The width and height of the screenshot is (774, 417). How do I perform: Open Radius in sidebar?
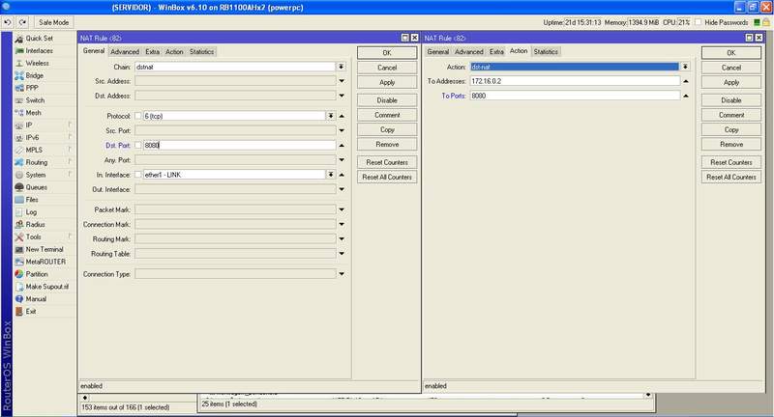(x=36, y=224)
